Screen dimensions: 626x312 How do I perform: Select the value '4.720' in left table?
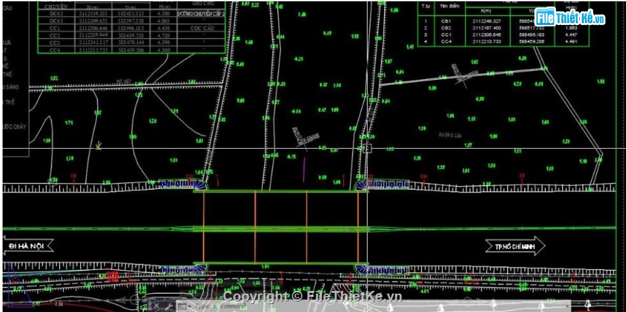[163, 35]
